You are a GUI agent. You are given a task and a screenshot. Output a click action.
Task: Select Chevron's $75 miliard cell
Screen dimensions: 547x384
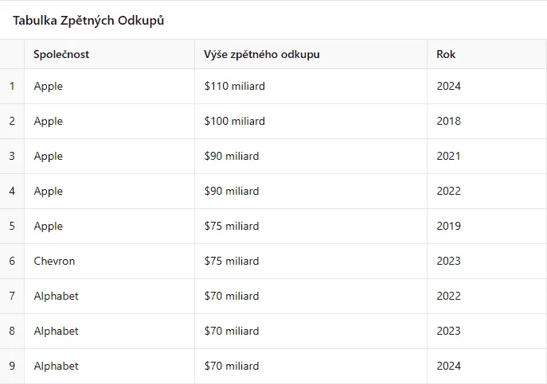tap(232, 261)
